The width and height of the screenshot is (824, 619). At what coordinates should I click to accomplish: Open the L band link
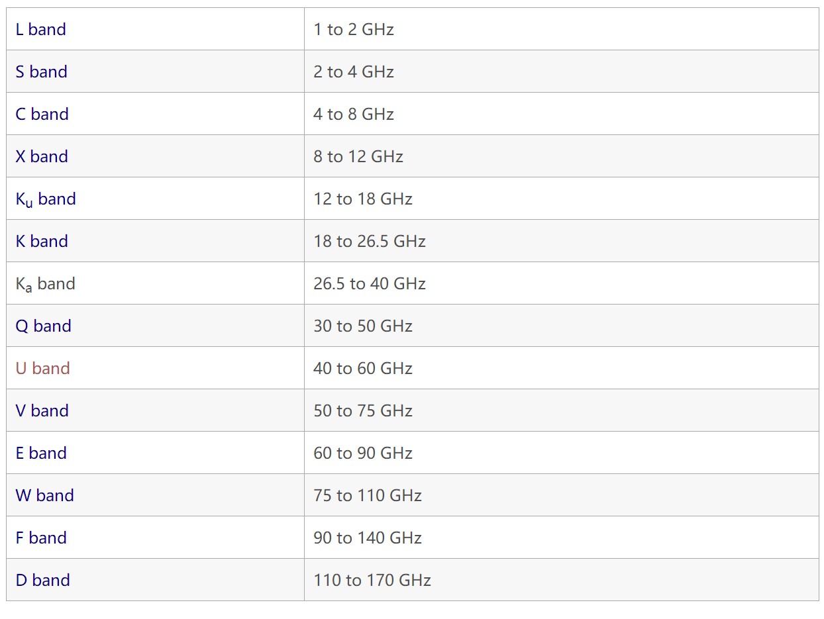coord(40,29)
